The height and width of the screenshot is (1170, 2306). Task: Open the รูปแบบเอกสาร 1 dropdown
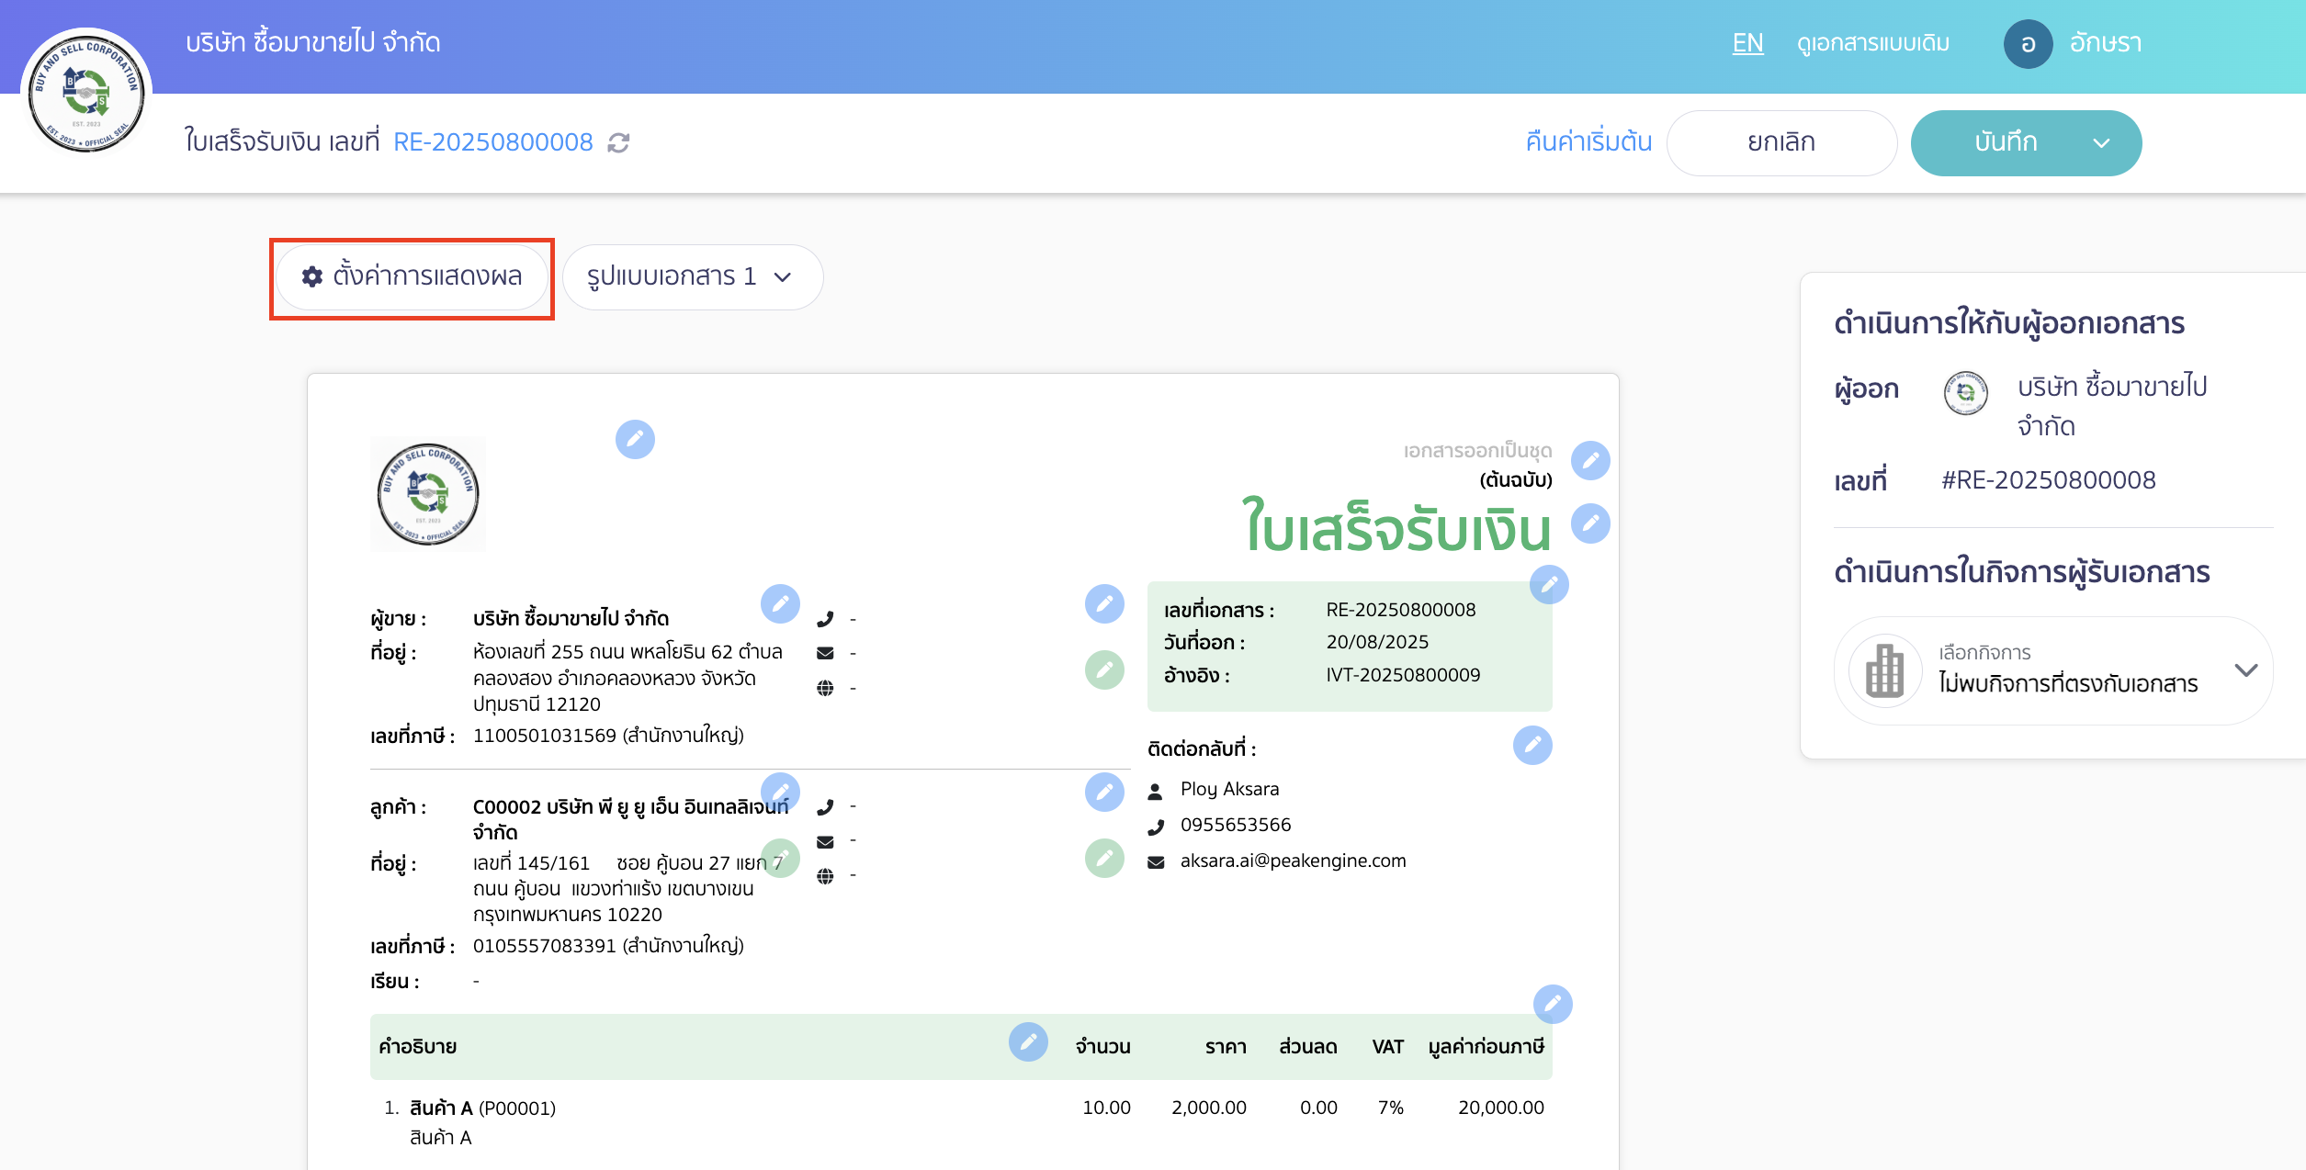click(694, 276)
